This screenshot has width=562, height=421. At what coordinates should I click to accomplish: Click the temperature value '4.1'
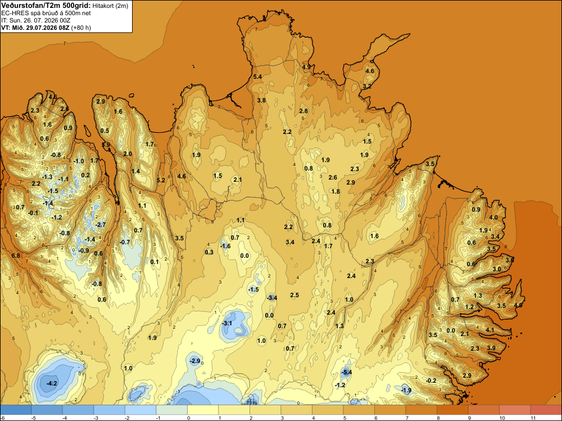pyautogui.click(x=490, y=330)
